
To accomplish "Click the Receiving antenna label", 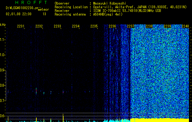I will click(x=70, y=14).
